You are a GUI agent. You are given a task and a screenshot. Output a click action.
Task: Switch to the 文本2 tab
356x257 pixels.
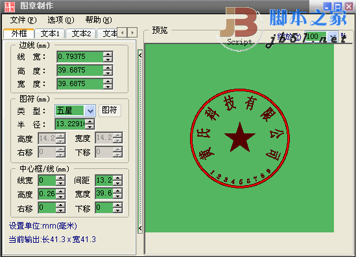coord(81,34)
